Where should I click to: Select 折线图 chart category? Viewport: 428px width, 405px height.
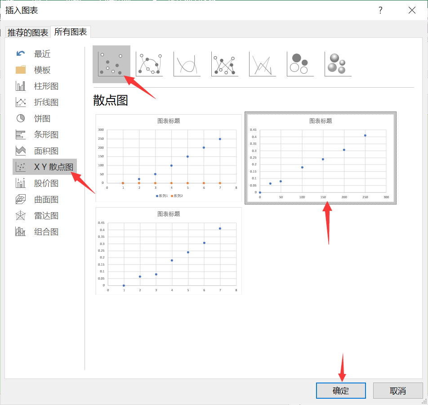pyautogui.click(x=45, y=102)
